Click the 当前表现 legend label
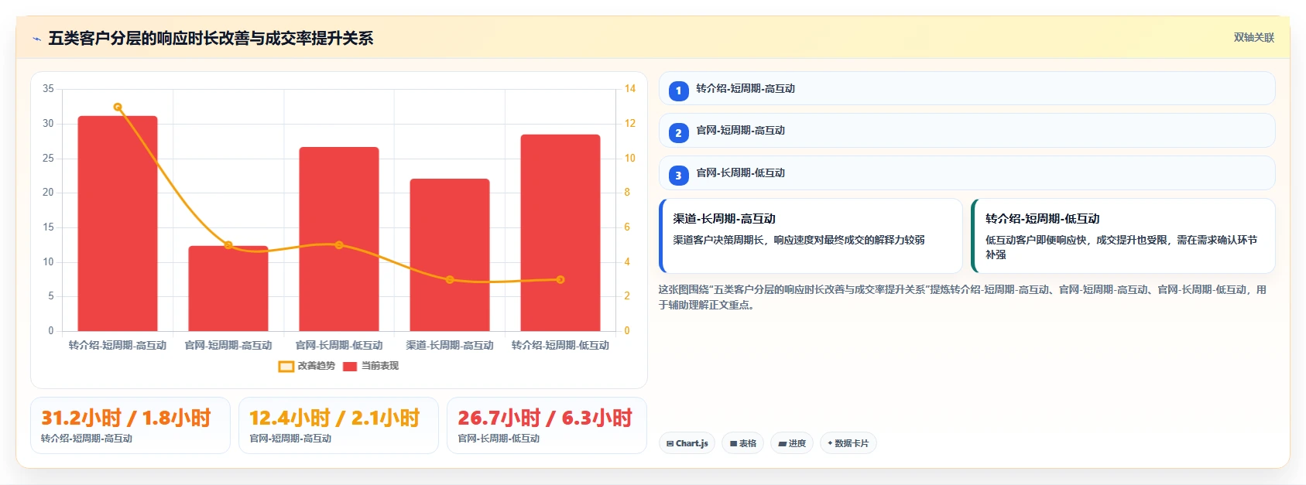Image resolution: width=1306 pixels, height=485 pixels. point(380,366)
